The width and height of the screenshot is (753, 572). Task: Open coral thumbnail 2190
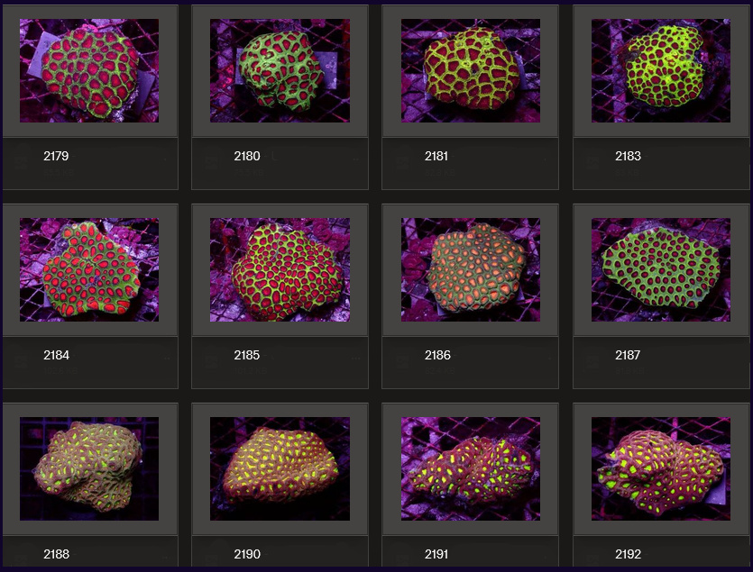(x=280, y=468)
